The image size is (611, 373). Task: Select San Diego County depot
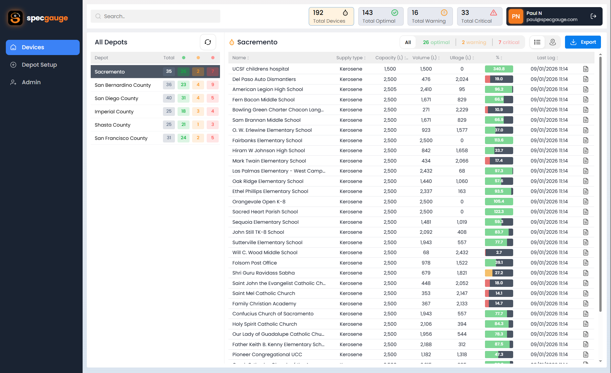116,98
